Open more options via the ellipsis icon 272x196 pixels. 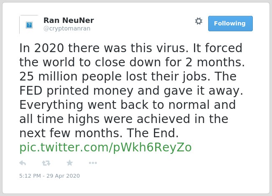[93, 163]
